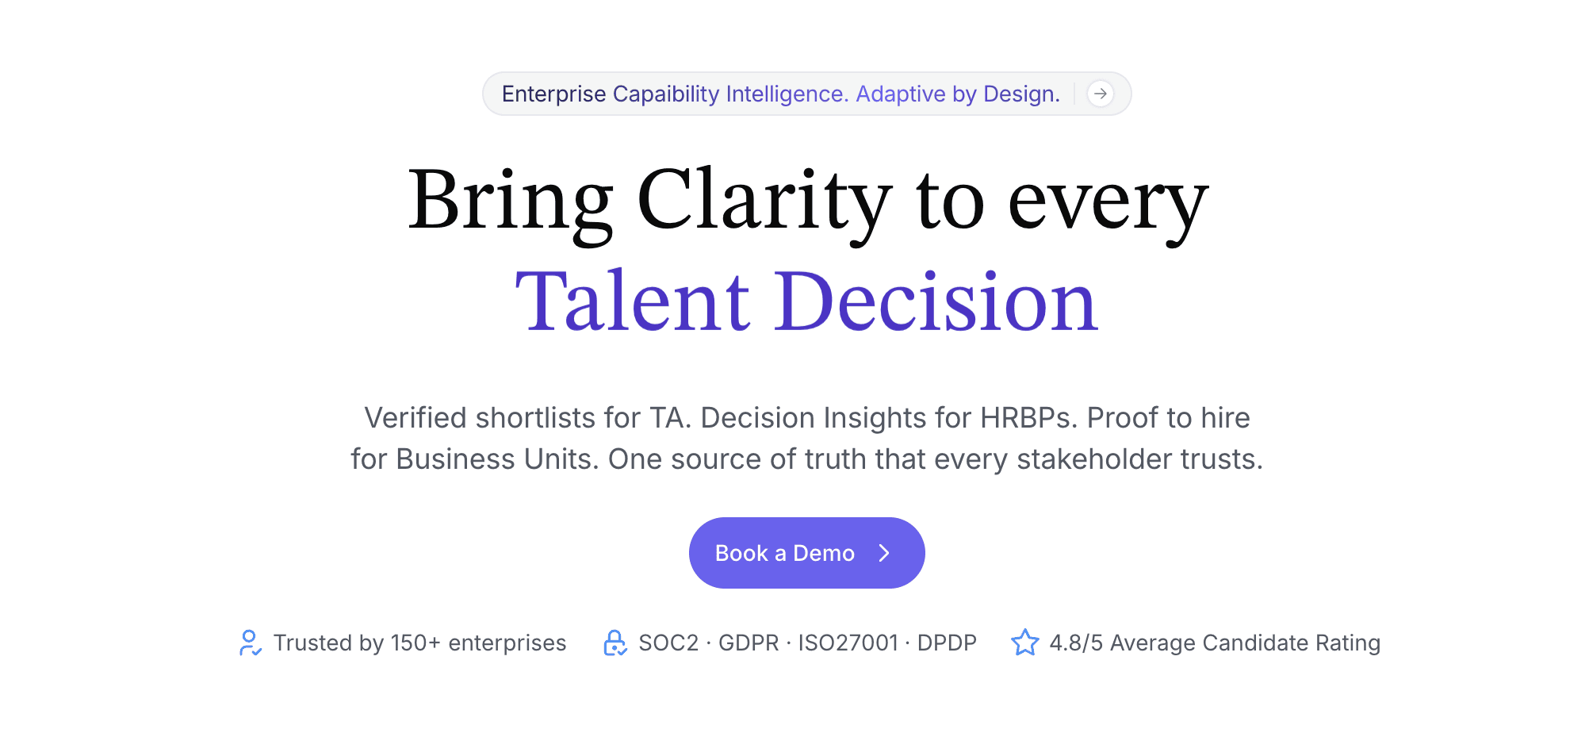Open the Enterprise Capability Intelligence banner pill
This screenshot has width=1589, height=733.
(x=806, y=94)
